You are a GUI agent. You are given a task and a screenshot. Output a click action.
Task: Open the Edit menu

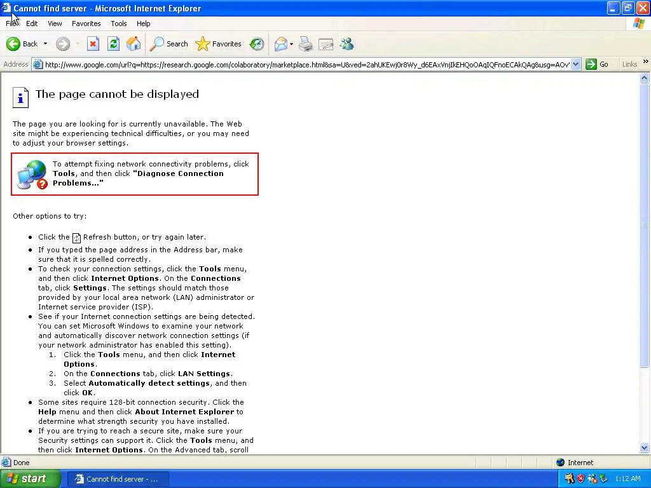point(32,24)
